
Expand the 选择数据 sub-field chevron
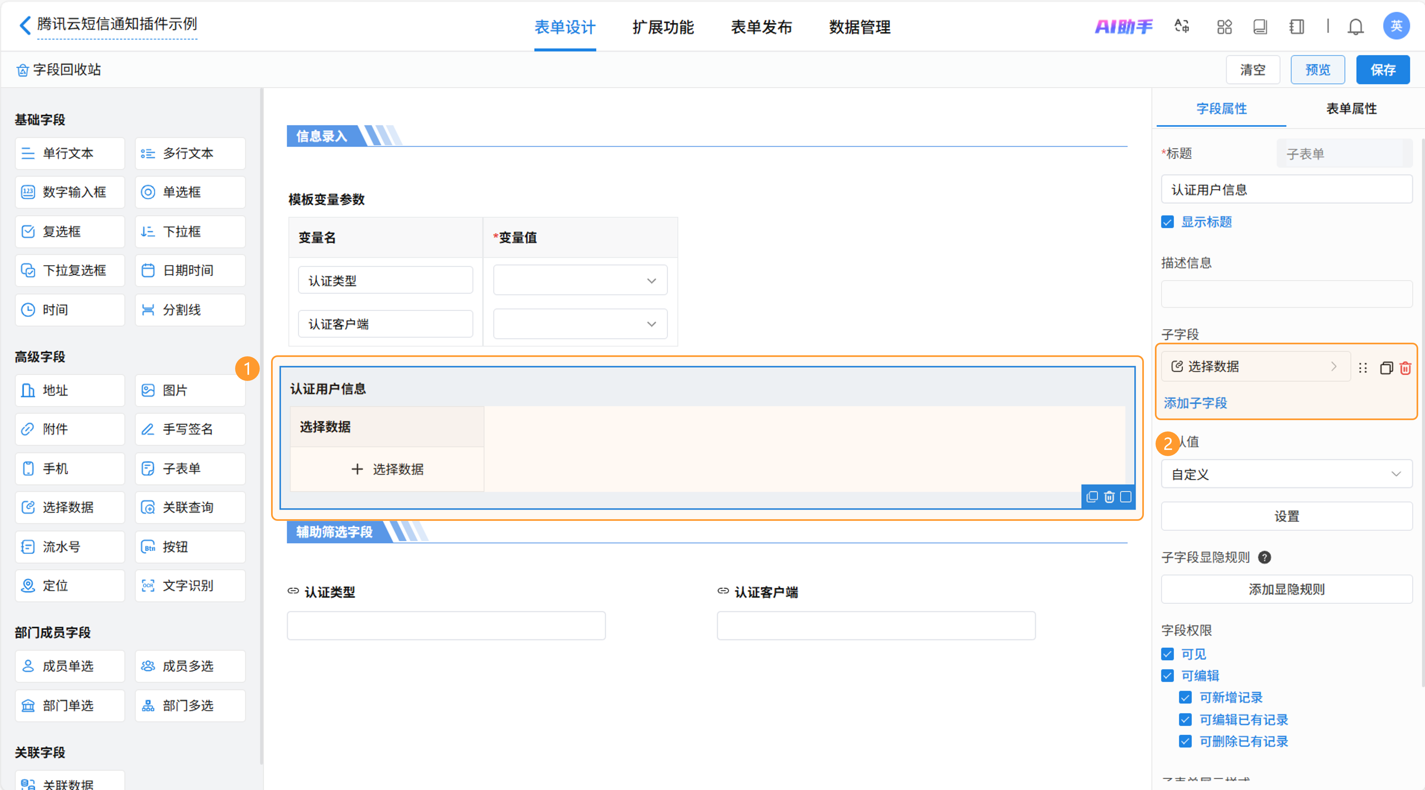coord(1334,366)
